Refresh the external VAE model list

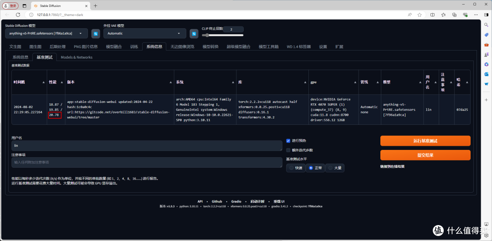194,33
